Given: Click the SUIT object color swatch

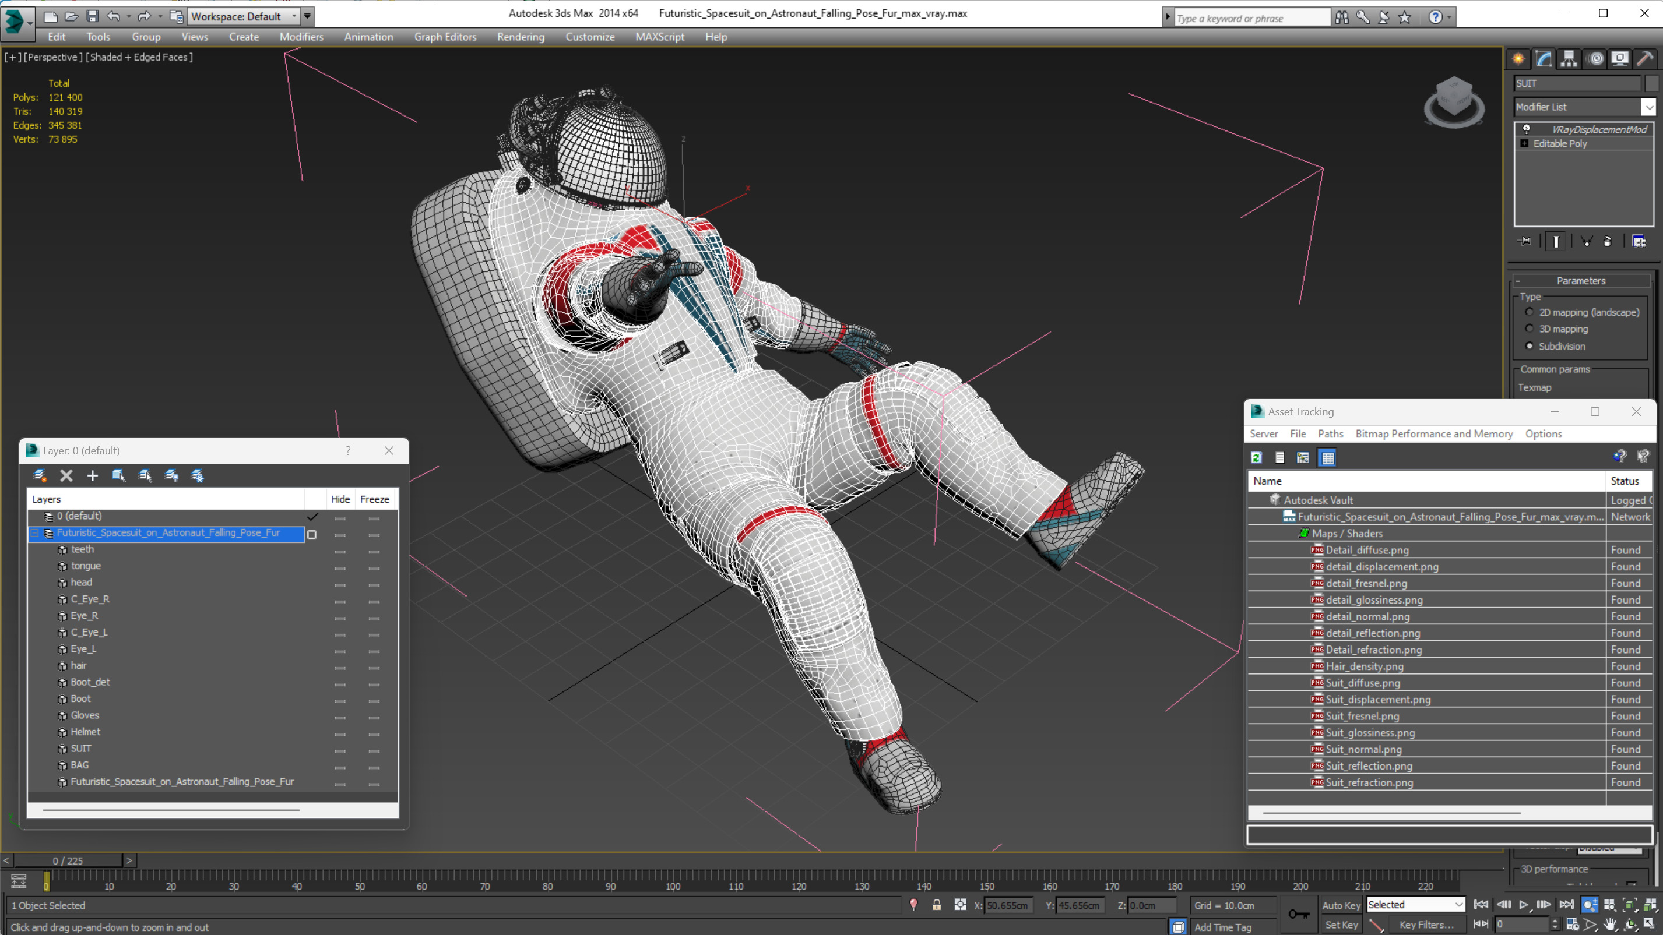Looking at the screenshot, I should (1651, 83).
